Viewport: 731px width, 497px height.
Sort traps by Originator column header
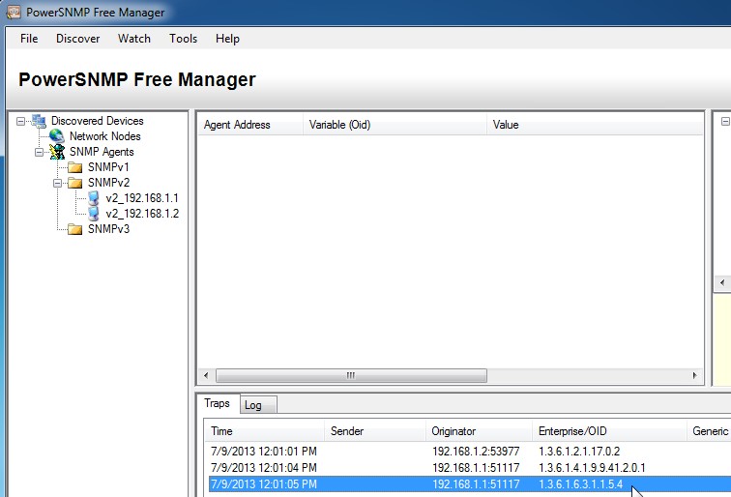pos(480,431)
